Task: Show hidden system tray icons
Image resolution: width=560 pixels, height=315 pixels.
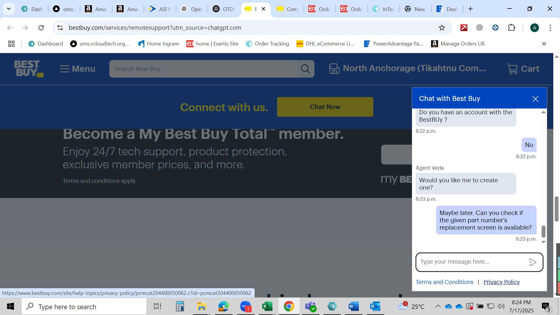Action: [x=438, y=306]
